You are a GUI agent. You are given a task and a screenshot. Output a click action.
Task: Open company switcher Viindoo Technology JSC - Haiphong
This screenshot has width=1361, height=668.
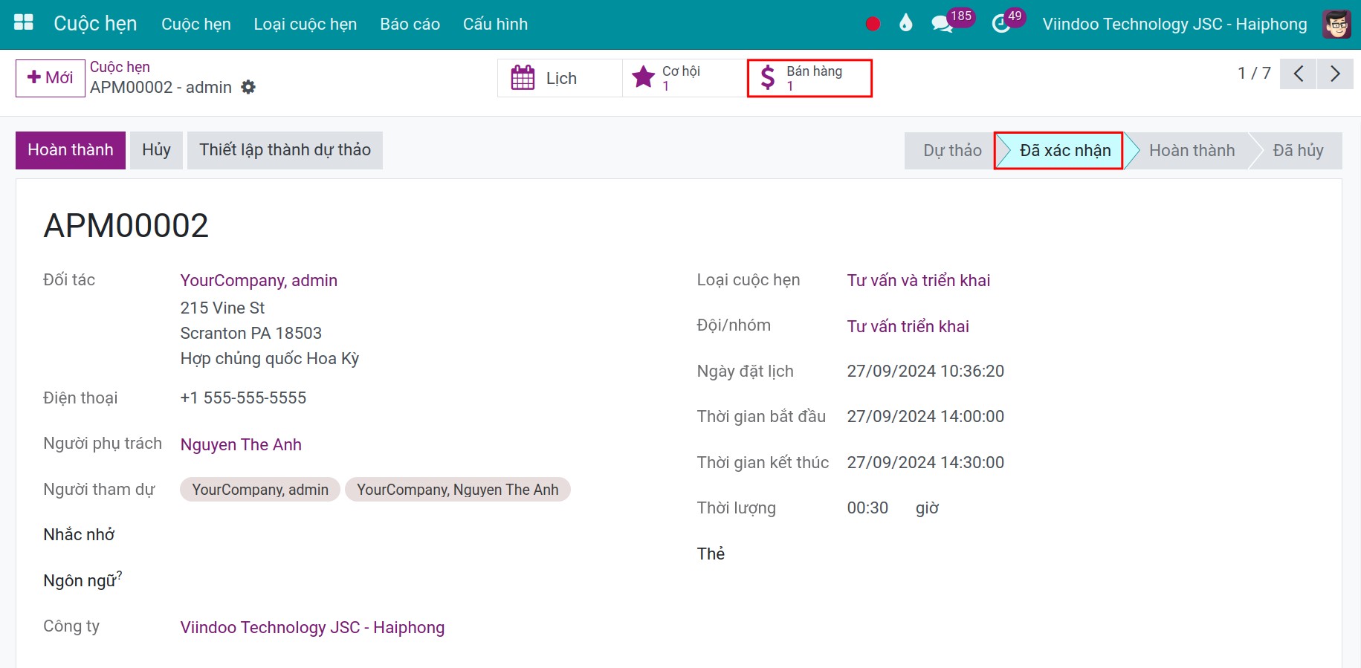pos(1174,24)
